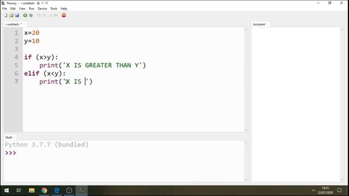Stop the backend with the red stop icon
This screenshot has width=349, height=196.
click(64, 15)
